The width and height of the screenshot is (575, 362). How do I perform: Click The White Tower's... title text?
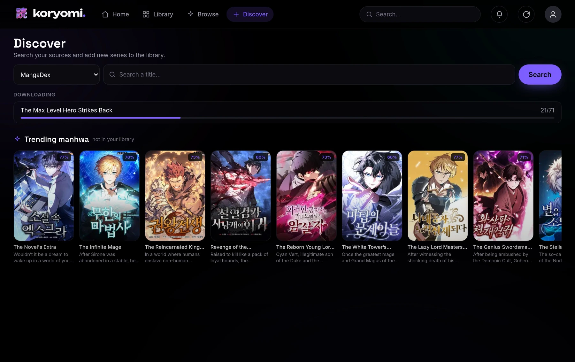366,247
